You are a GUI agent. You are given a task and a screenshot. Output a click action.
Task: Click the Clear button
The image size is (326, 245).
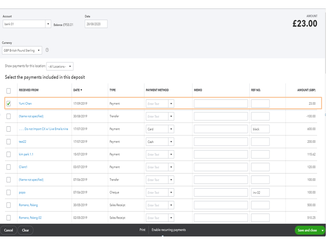[25, 230]
